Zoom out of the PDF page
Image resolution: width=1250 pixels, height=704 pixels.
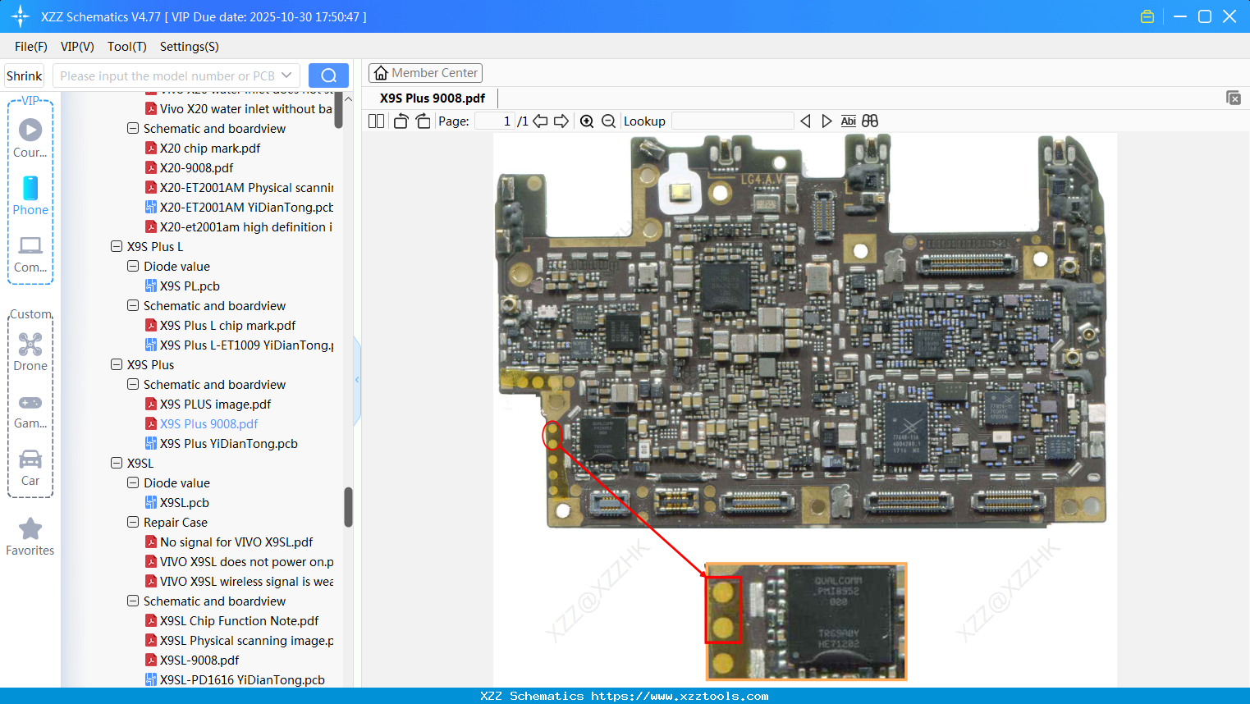tap(608, 121)
